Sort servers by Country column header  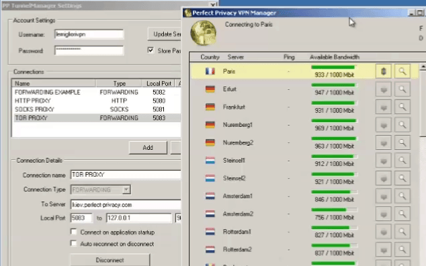point(210,57)
